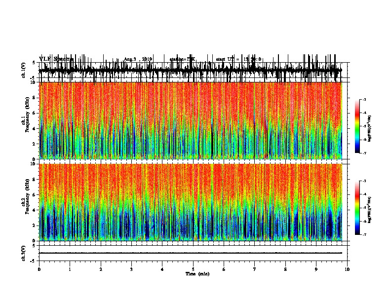
Task: Click the ch.1 colorbar log(PSD) label
Action: click(370, 128)
